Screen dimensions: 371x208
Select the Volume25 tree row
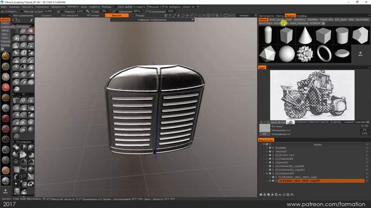[x=281, y=151]
